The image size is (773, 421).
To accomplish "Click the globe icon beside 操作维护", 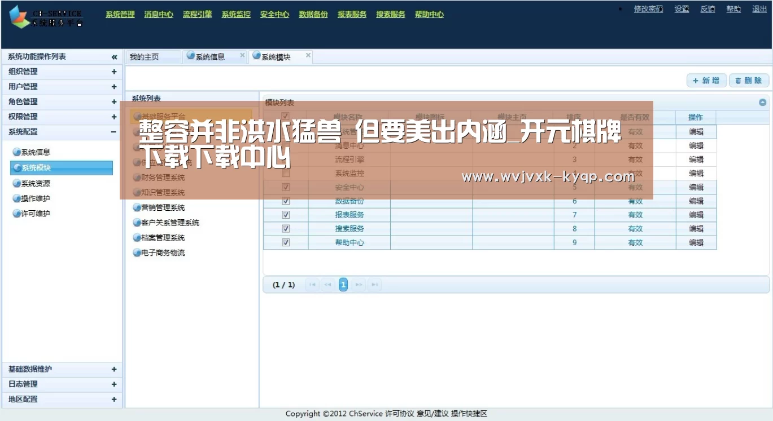I will 17,198.
